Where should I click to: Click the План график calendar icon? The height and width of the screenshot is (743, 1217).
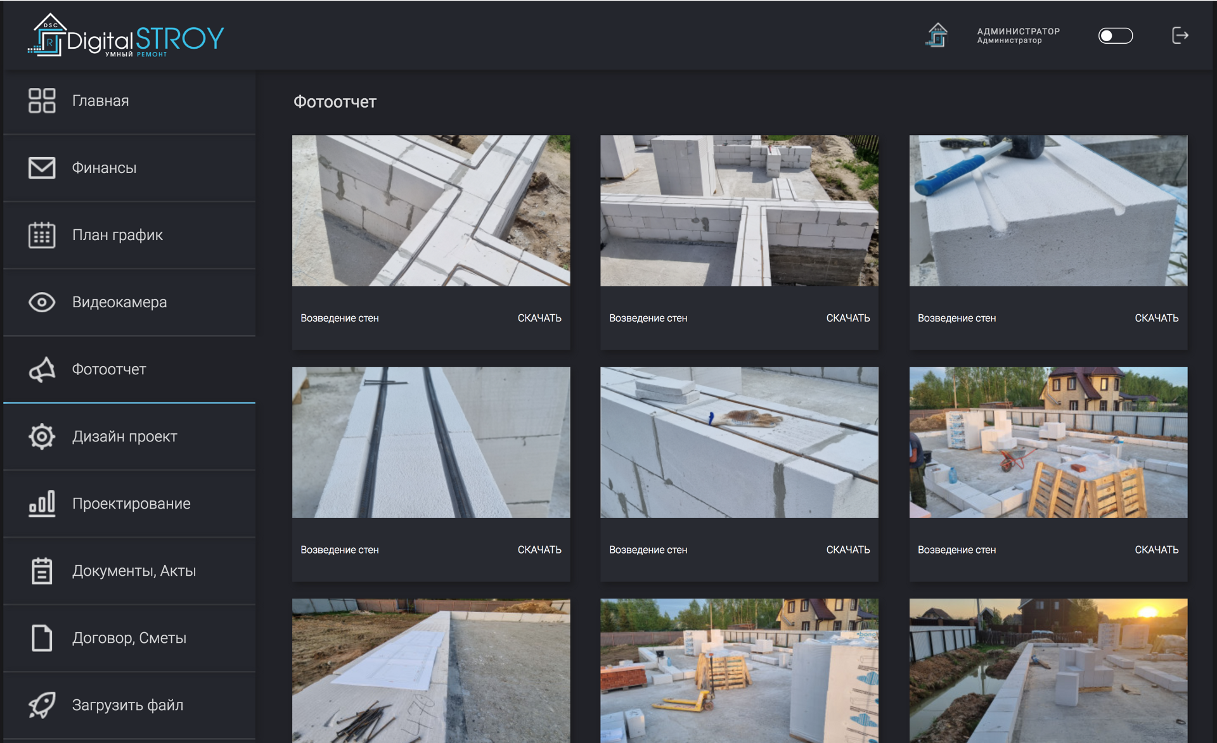pyautogui.click(x=42, y=235)
